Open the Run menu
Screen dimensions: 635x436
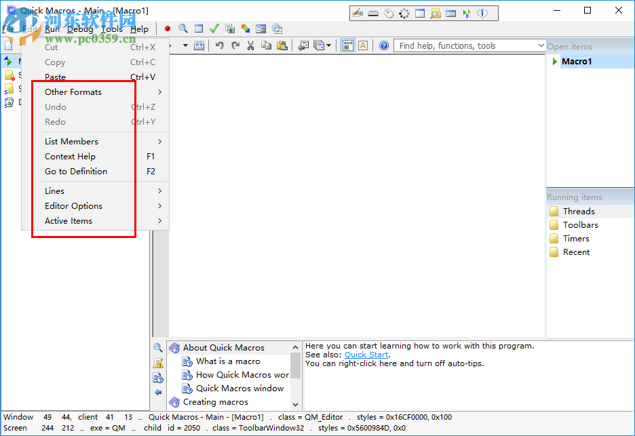point(52,28)
